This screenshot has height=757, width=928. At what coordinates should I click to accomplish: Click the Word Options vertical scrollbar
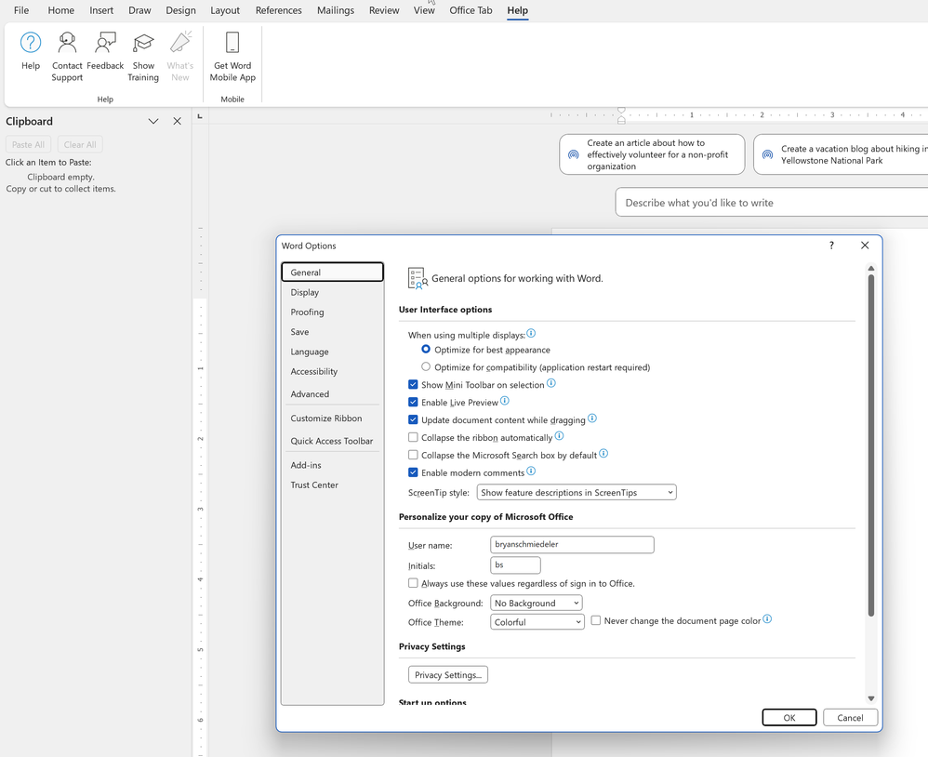[871, 446]
